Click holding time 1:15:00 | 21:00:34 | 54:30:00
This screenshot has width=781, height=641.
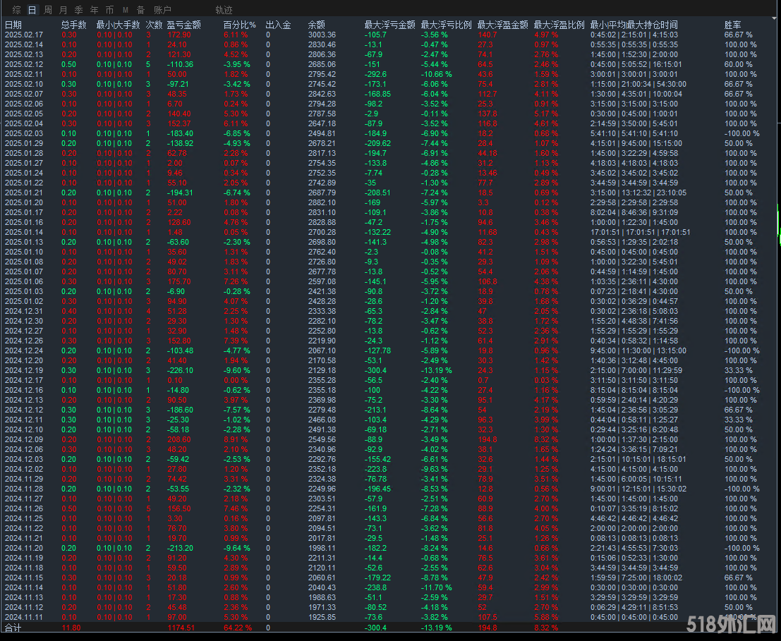638,84
